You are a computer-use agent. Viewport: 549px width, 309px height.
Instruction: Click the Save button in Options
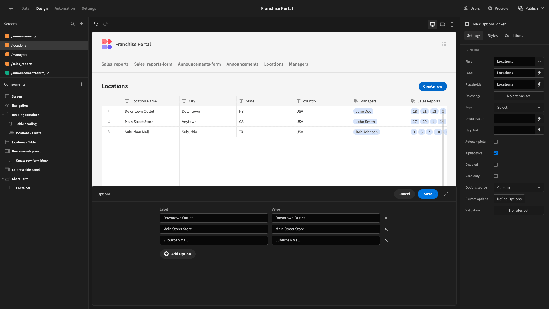[428, 194]
